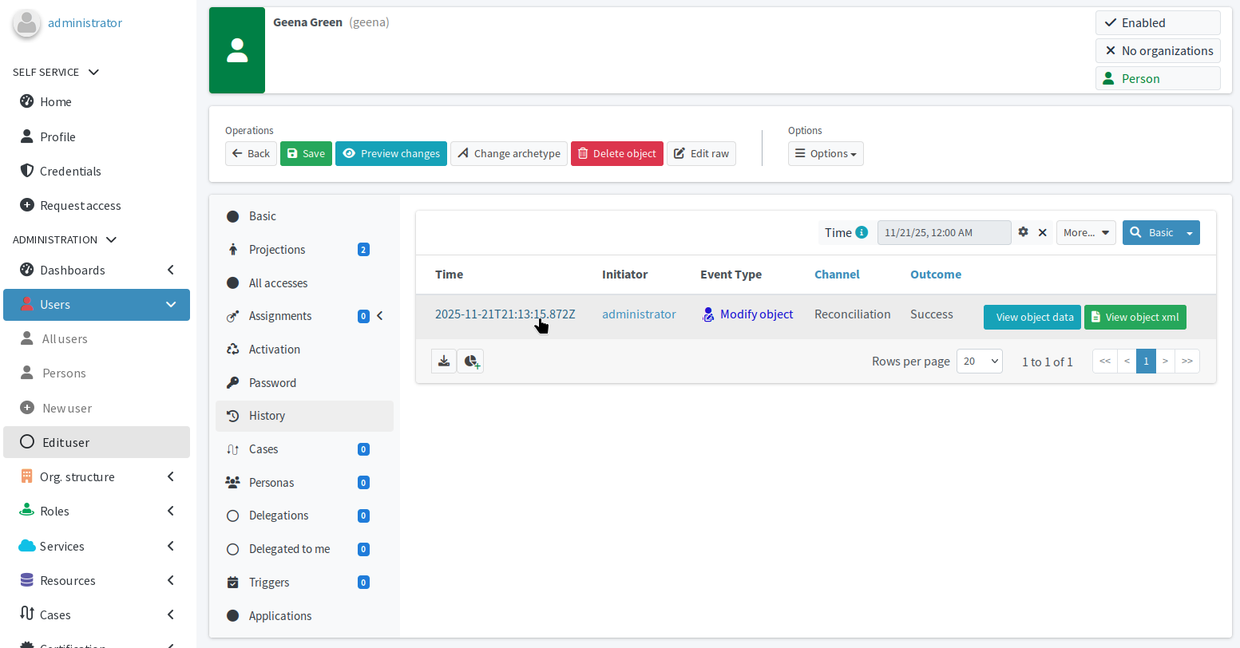The height and width of the screenshot is (648, 1240).
Task: Open the "More..." filter dropdown
Action: [1086, 232]
